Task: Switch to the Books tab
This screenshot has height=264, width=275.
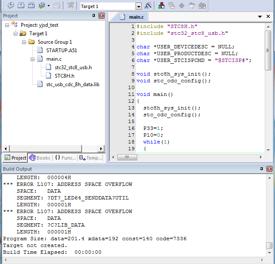Action: [40, 158]
